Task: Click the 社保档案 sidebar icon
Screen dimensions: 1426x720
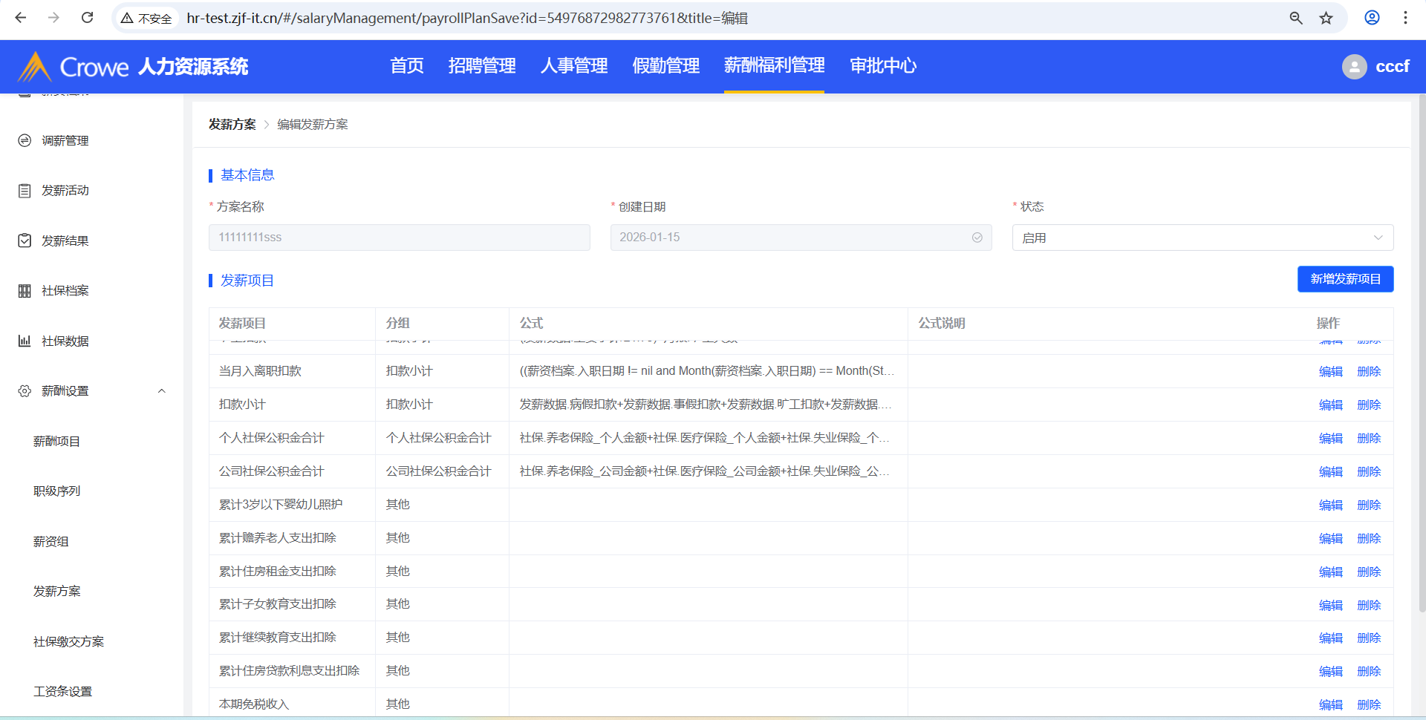Action: coord(25,291)
